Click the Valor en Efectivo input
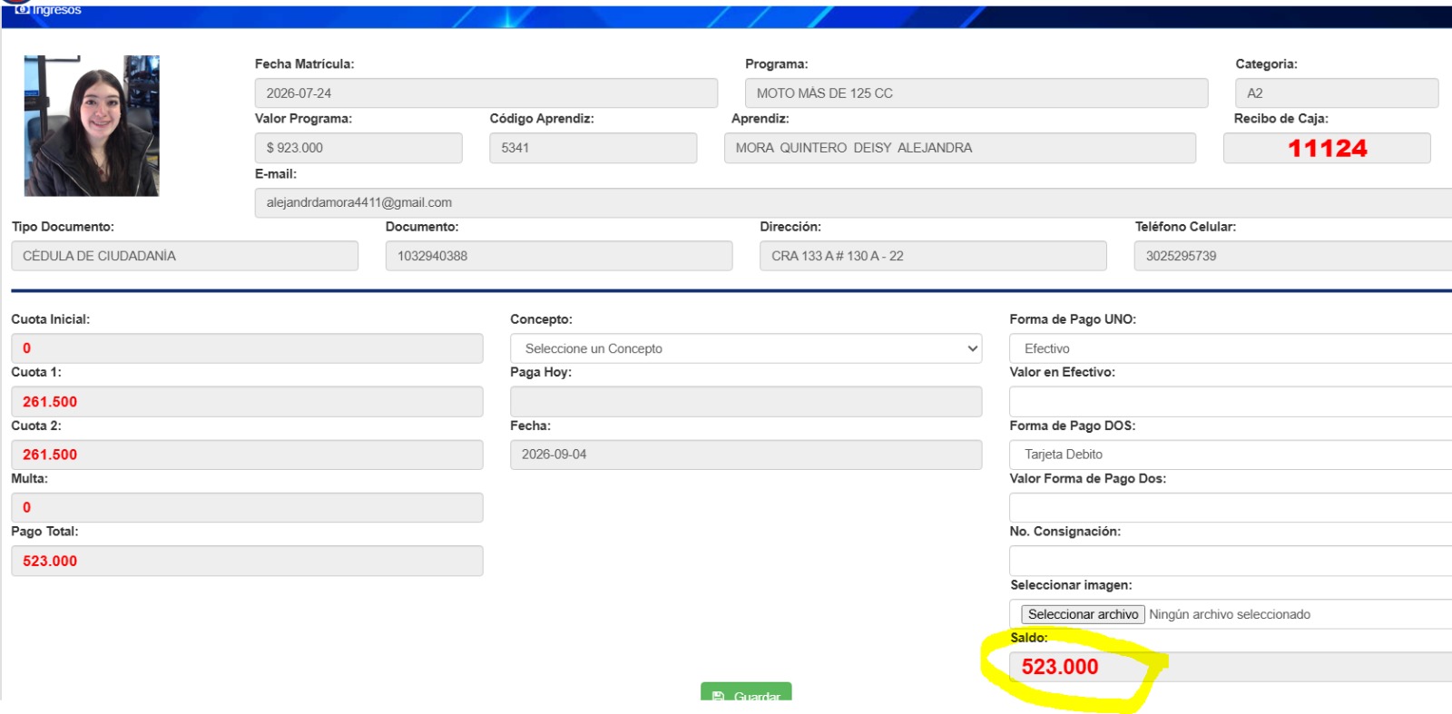The height and width of the screenshot is (714, 1452). click(x=1231, y=402)
